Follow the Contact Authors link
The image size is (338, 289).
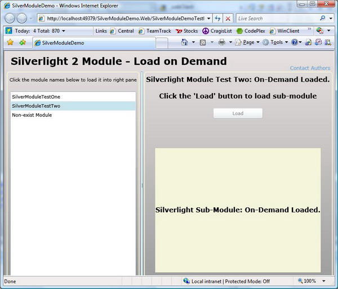[310, 68]
